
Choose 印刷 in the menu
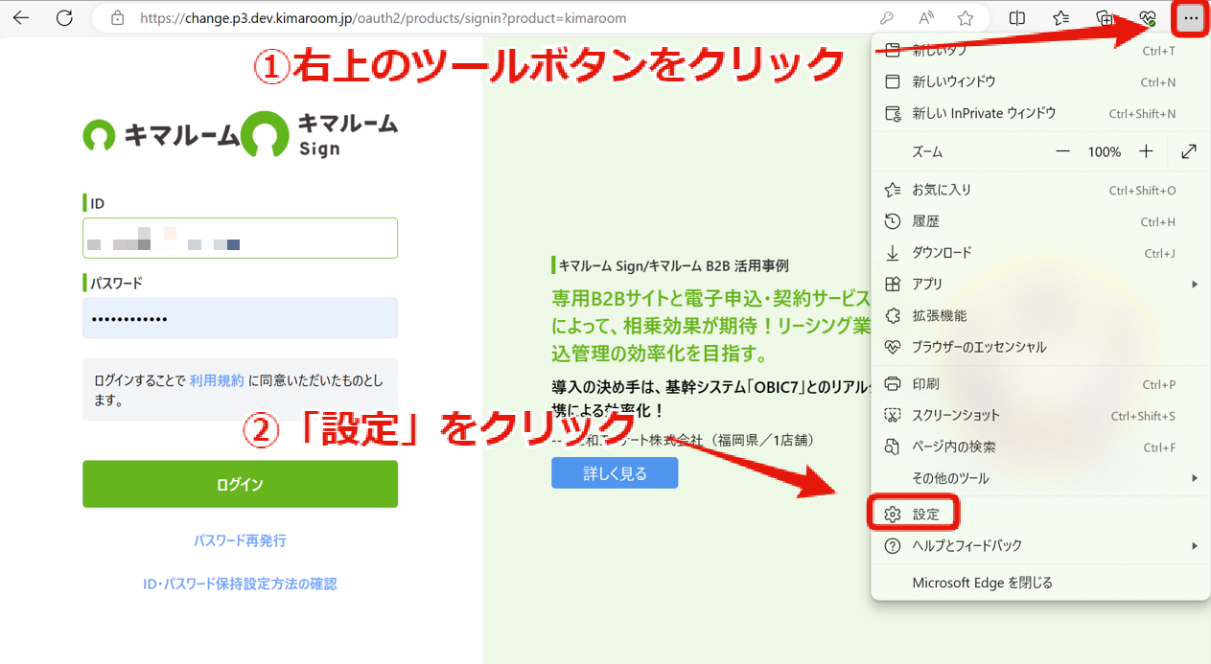pos(1040,384)
